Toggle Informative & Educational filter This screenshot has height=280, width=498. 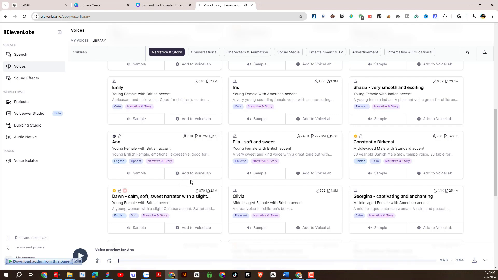click(410, 52)
